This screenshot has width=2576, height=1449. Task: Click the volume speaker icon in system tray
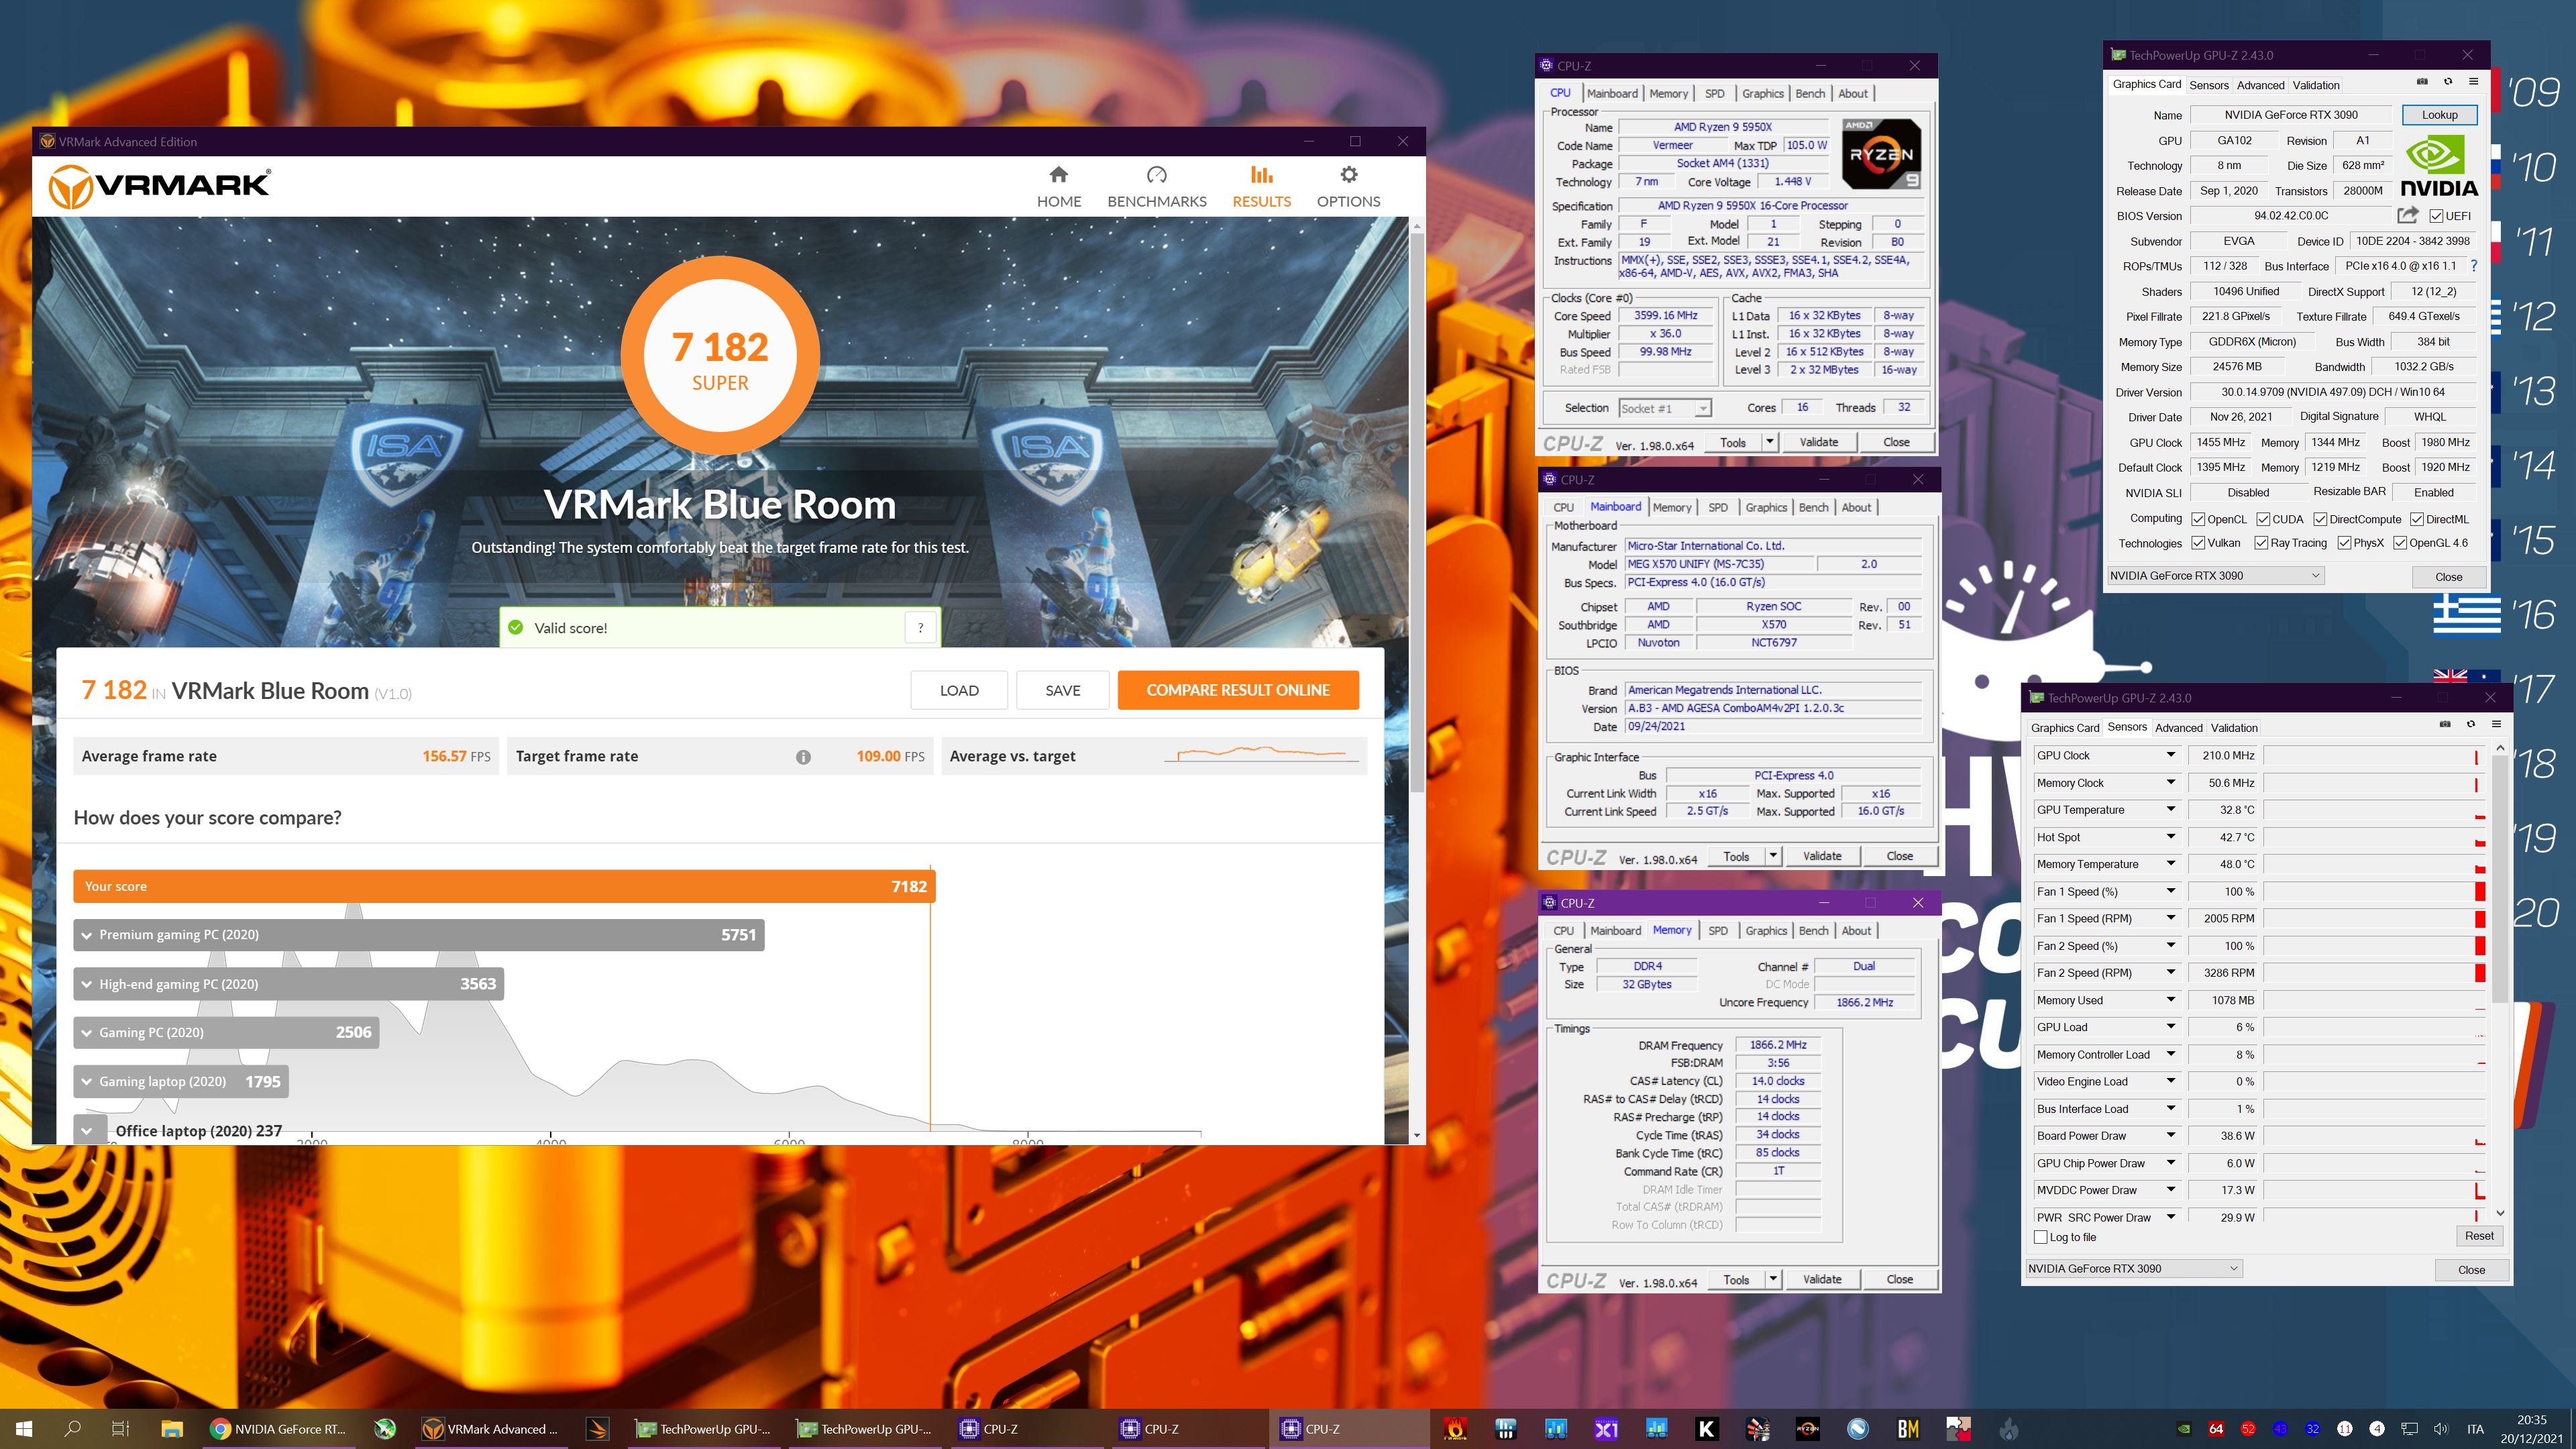[2440, 1429]
